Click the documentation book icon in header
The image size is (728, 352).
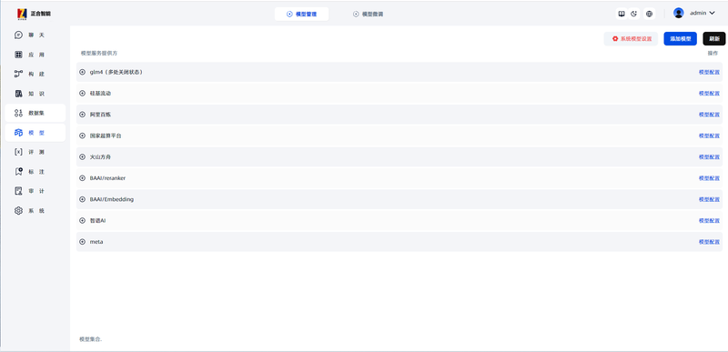pos(622,14)
